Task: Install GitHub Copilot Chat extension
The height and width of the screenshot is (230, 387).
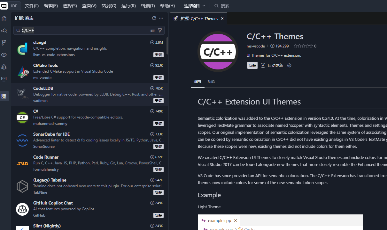Action: pos(159,215)
